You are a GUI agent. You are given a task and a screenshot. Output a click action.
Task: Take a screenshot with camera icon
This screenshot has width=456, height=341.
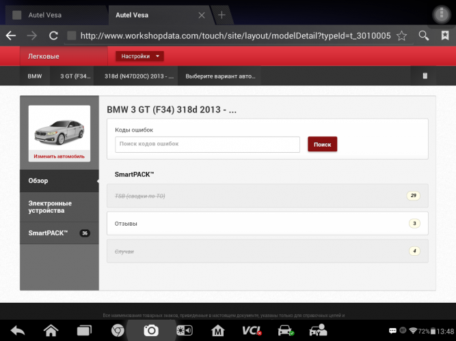tap(151, 331)
